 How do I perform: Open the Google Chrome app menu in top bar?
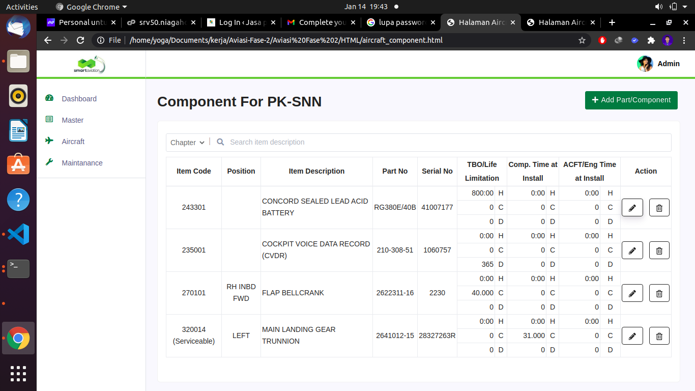click(x=91, y=7)
